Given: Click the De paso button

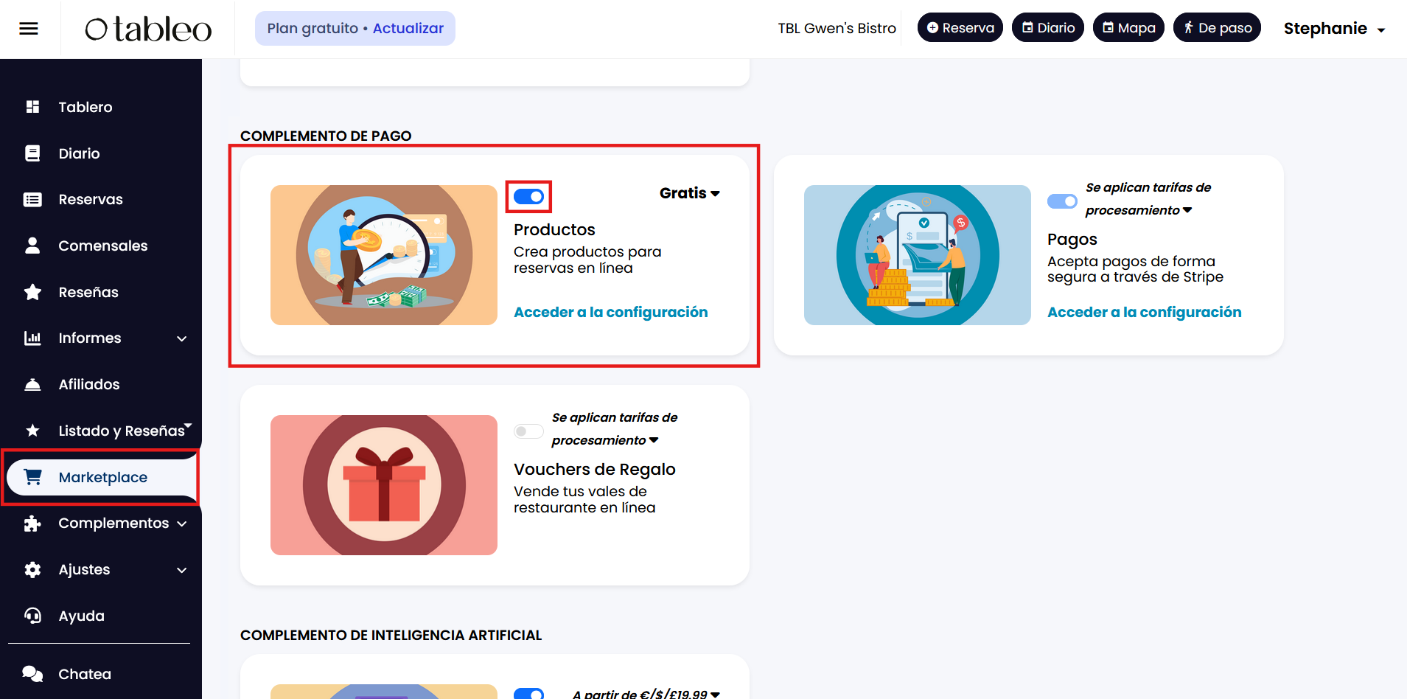Looking at the screenshot, I should coord(1217,28).
